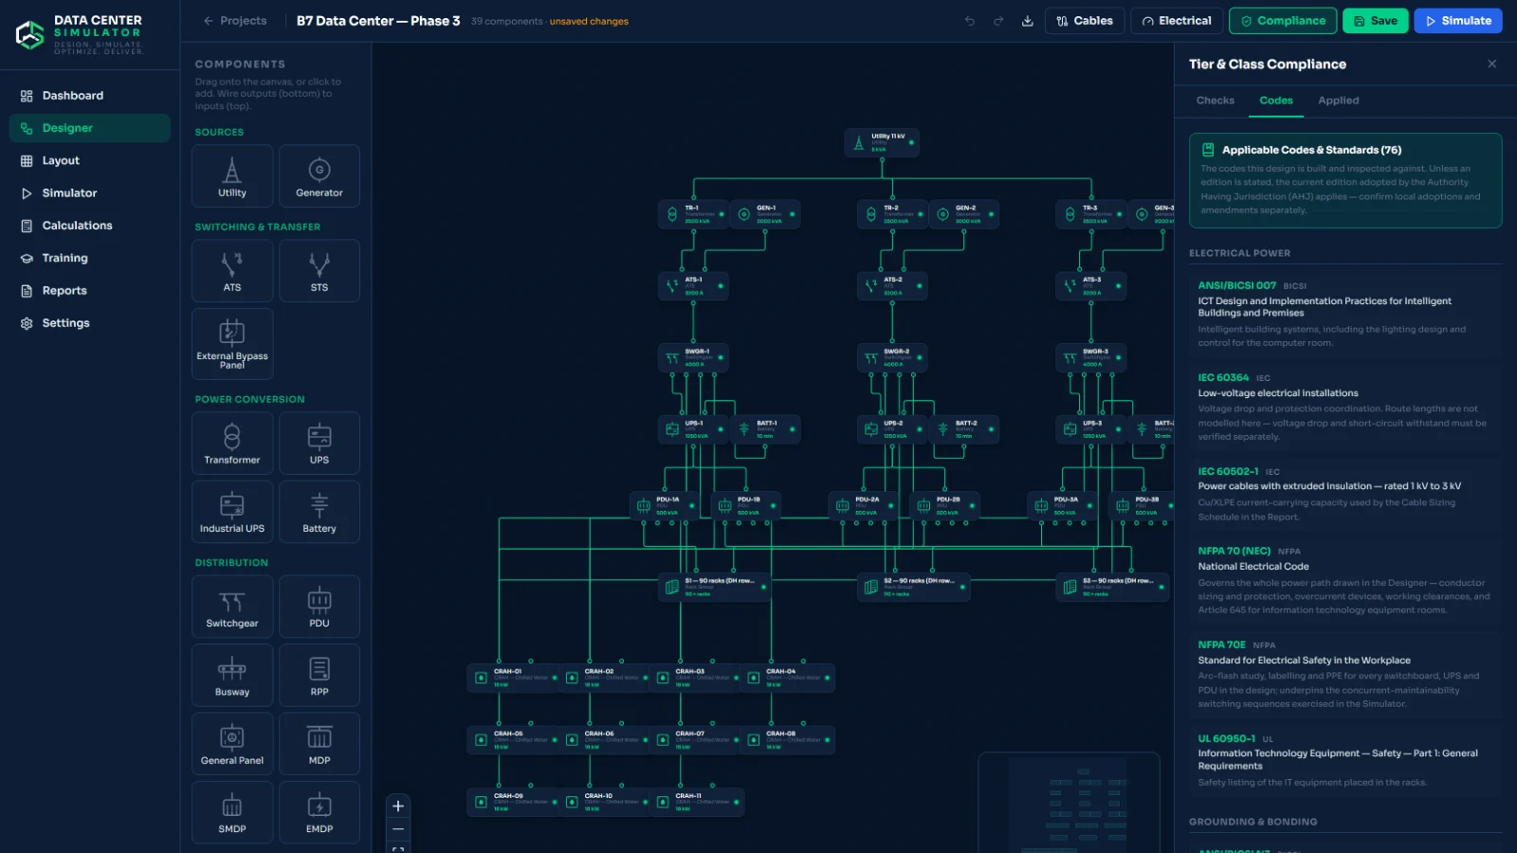Choose the SMDP component

232,812
